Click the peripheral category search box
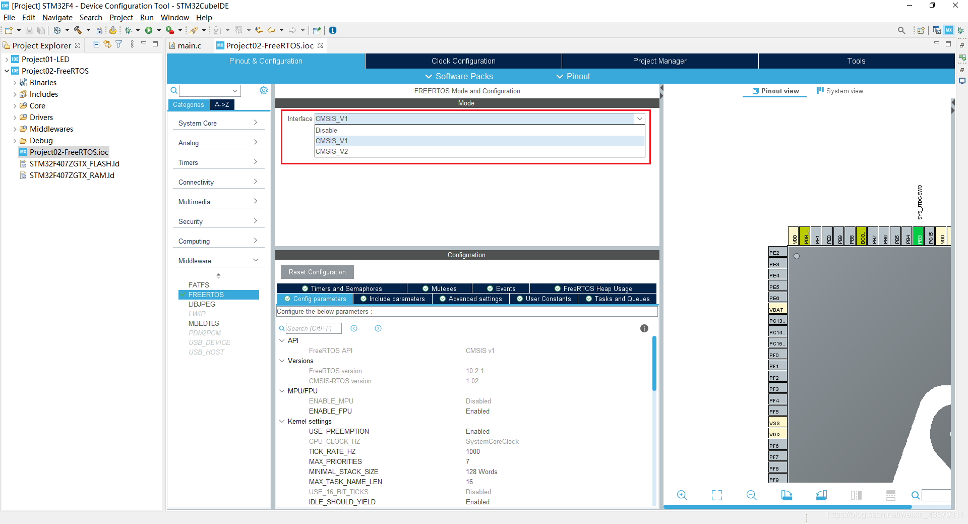The image size is (968, 524). (210, 91)
